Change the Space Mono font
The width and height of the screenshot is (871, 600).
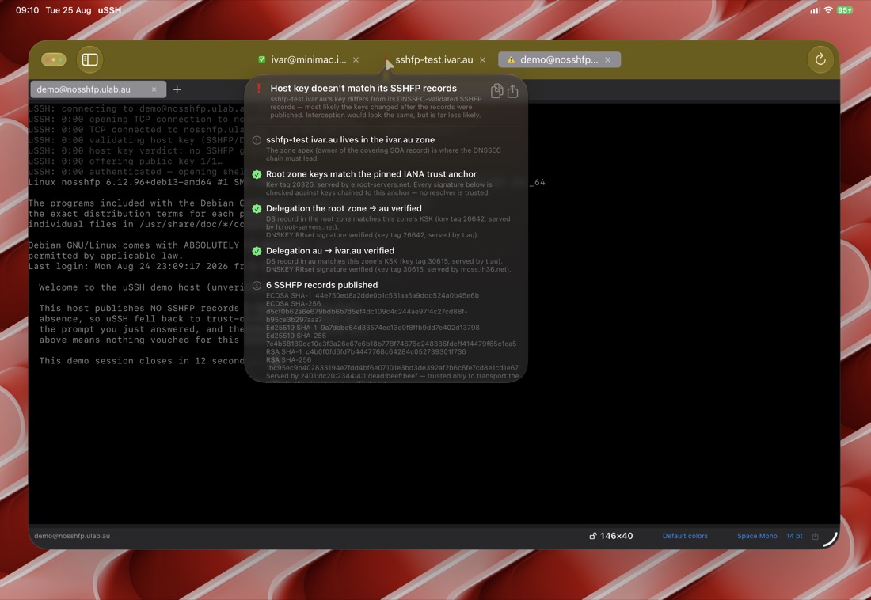(x=757, y=536)
